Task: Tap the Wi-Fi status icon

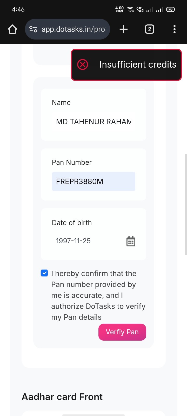Action: [130, 10]
